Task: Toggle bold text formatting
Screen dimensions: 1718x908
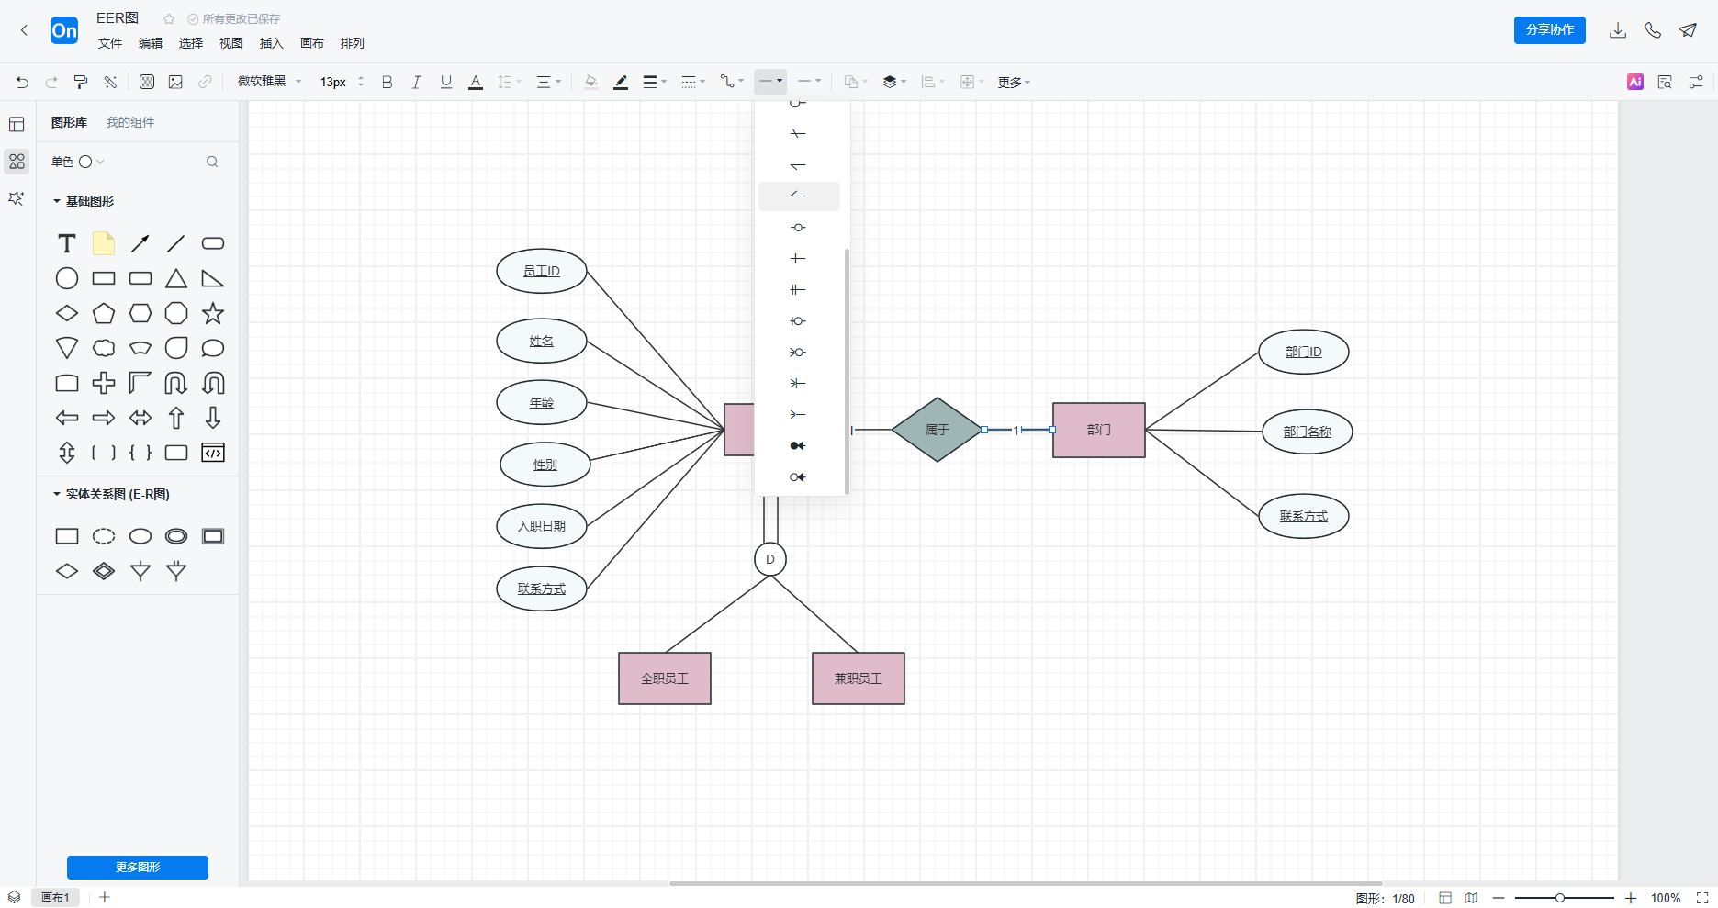Action: pos(387,83)
